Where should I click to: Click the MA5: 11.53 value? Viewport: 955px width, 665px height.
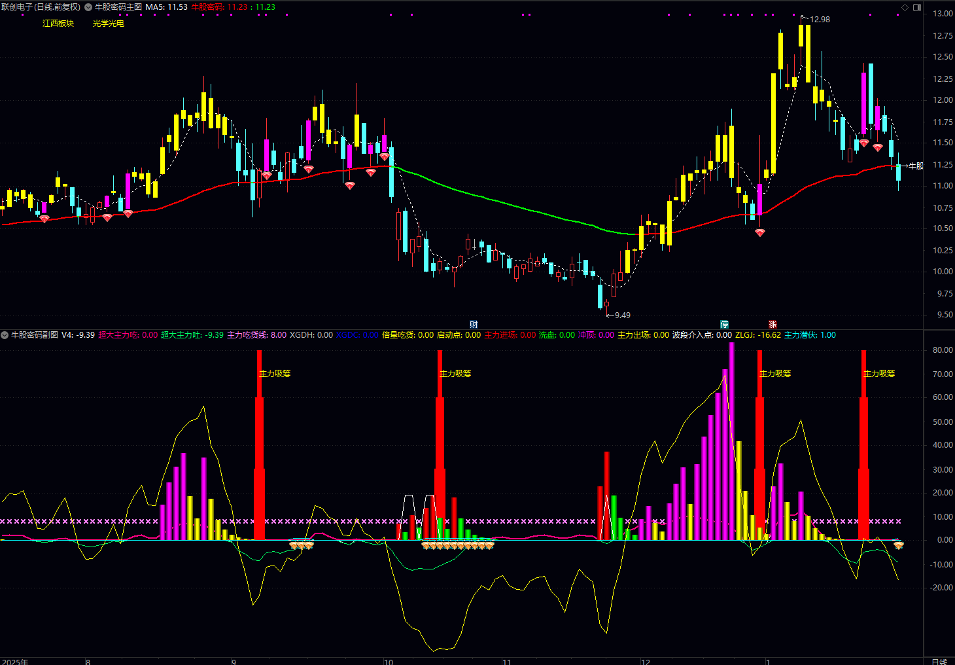pos(166,7)
